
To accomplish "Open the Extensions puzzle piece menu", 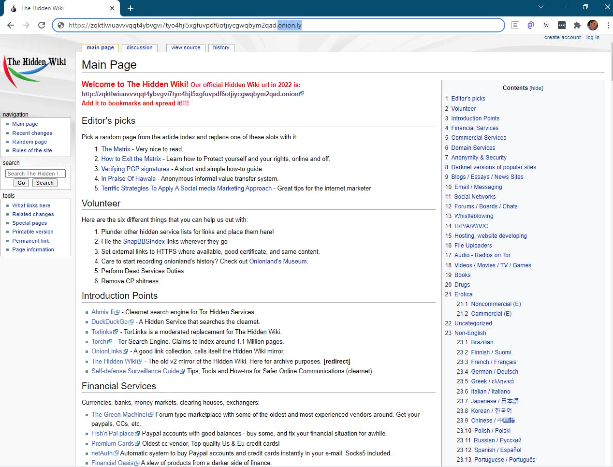I will pos(577,25).
